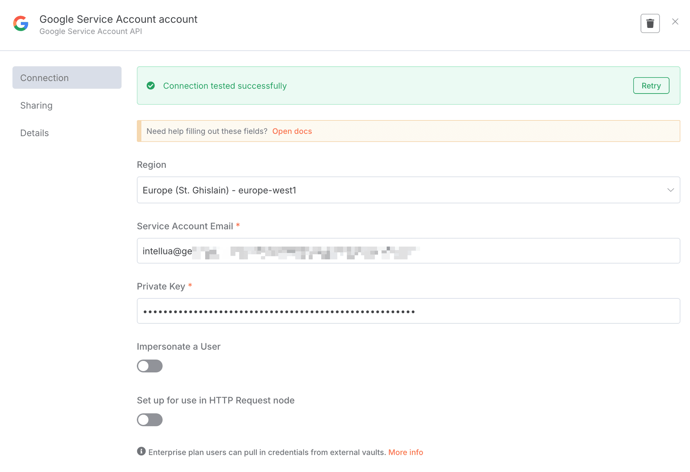
Task: Click the green success checkmark icon
Action: pyautogui.click(x=151, y=86)
